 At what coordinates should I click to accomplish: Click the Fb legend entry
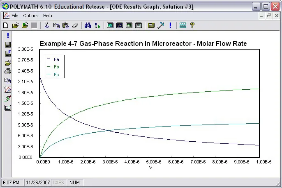[x=53, y=67]
